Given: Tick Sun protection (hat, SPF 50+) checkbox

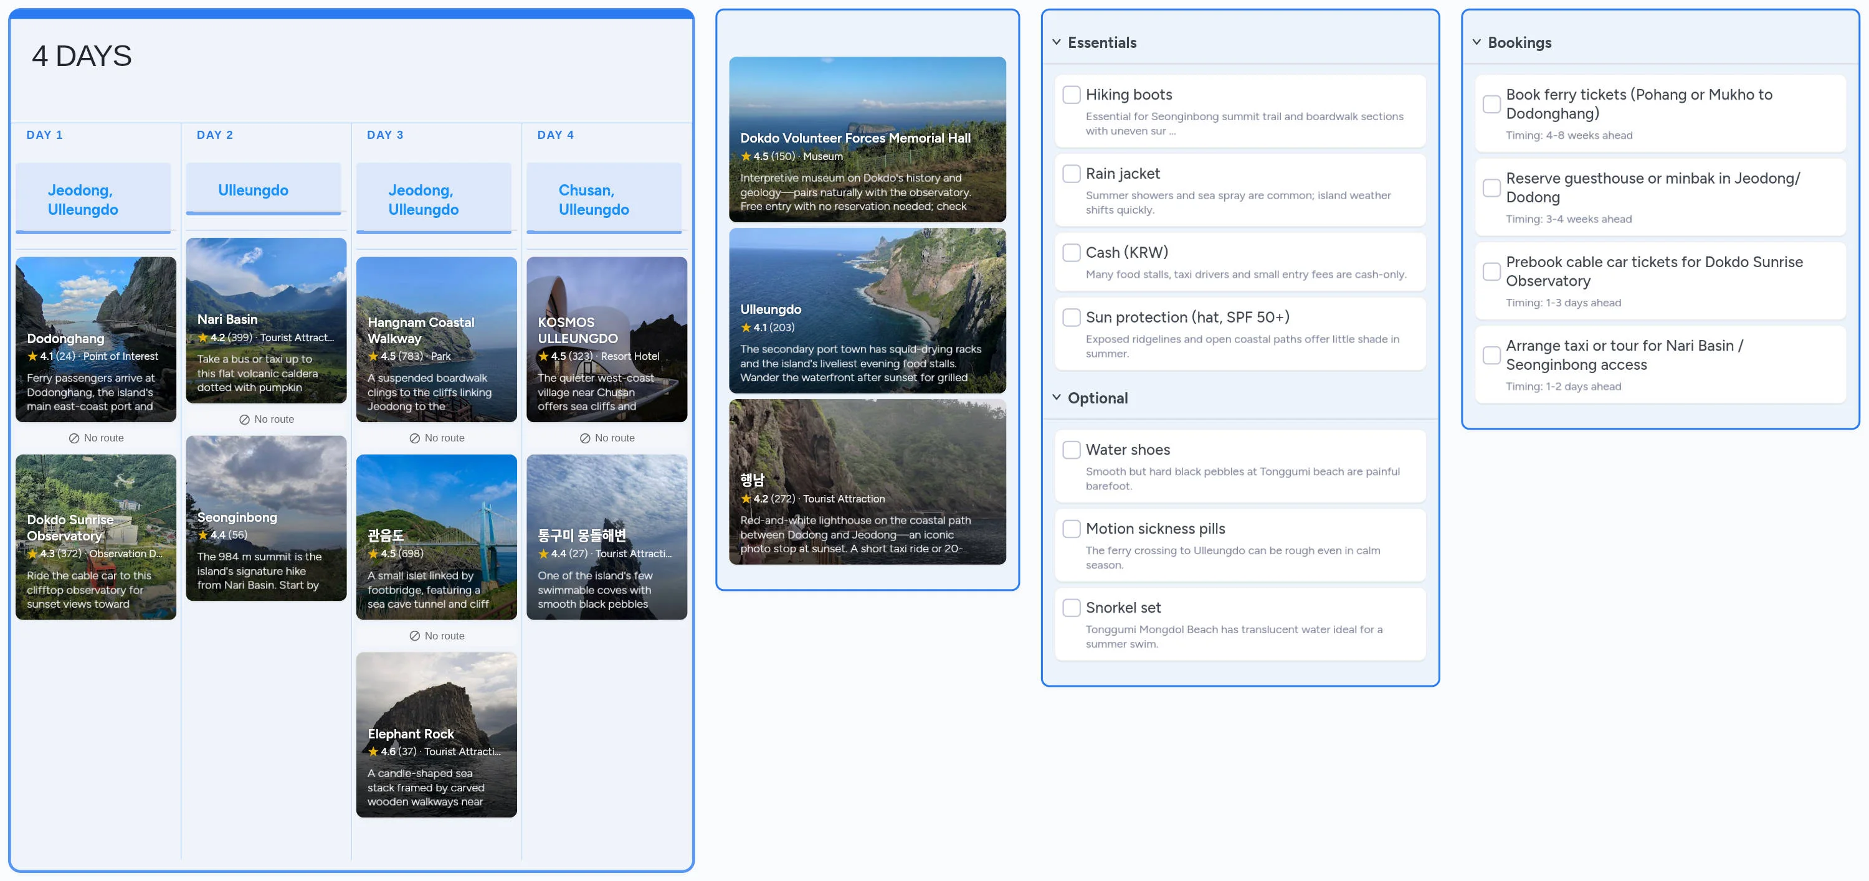Looking at the screenshot, I should (x=1071, y=318).
